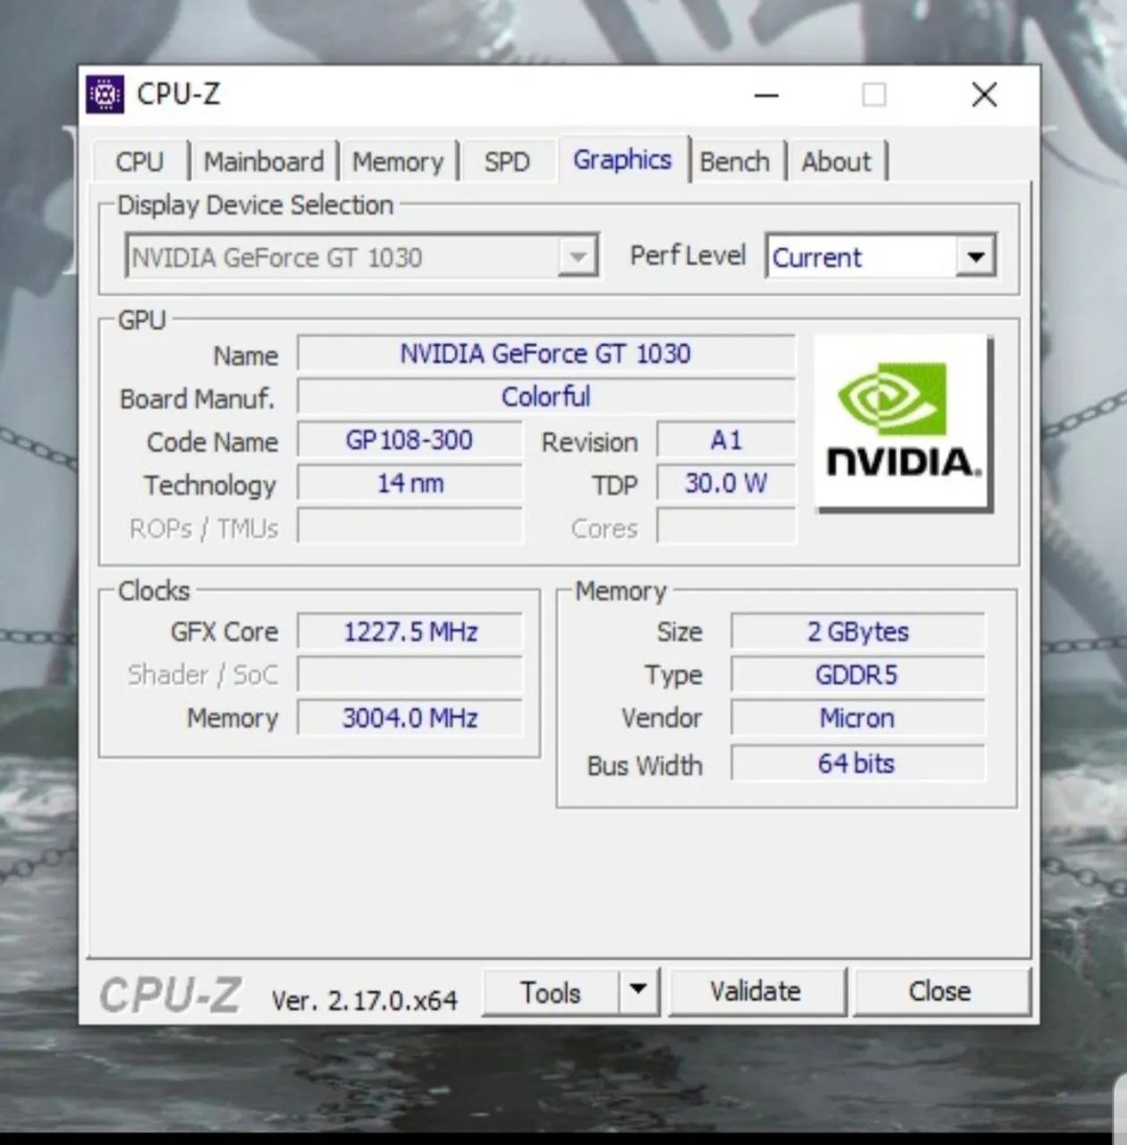This screenshot has height=1145, width=1127.
Task: Click the CPU-Z logo text at bottom left
Action: [170, 995]
